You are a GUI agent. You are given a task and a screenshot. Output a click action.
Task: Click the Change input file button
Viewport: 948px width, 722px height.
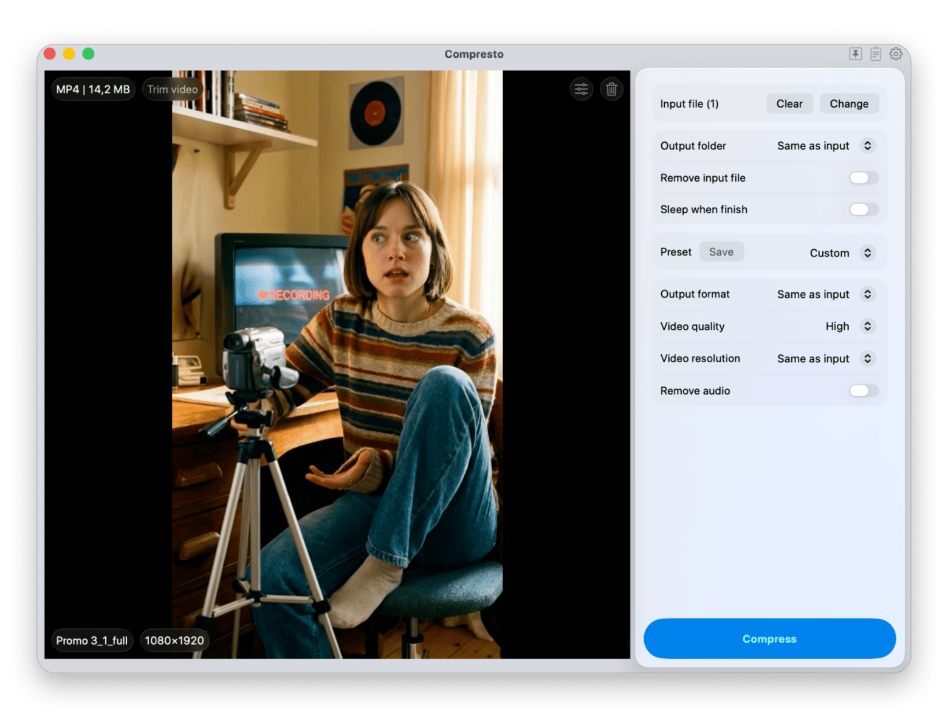849,103
